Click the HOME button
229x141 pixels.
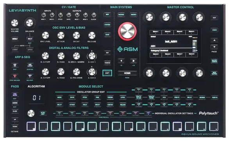coord(127,73)
